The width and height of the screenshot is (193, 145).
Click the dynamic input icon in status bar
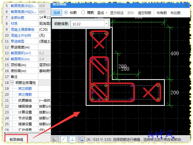pos(81,139)
